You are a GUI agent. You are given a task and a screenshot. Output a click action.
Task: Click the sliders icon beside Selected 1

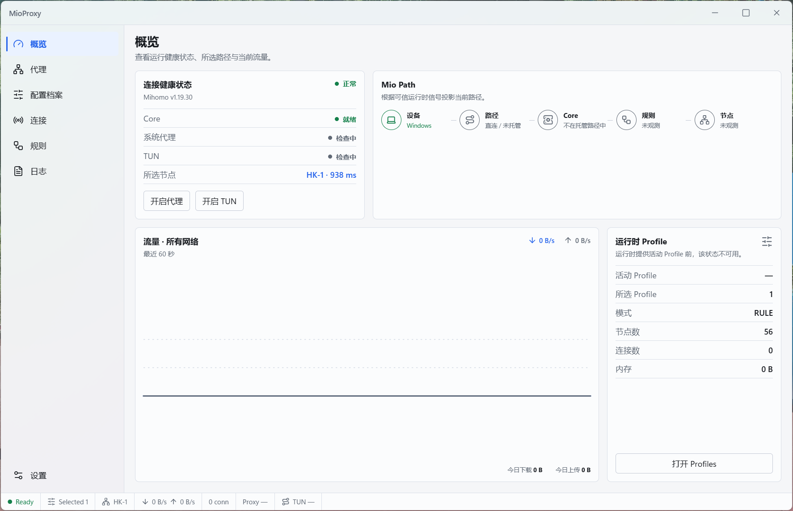[x=51, y=502]
